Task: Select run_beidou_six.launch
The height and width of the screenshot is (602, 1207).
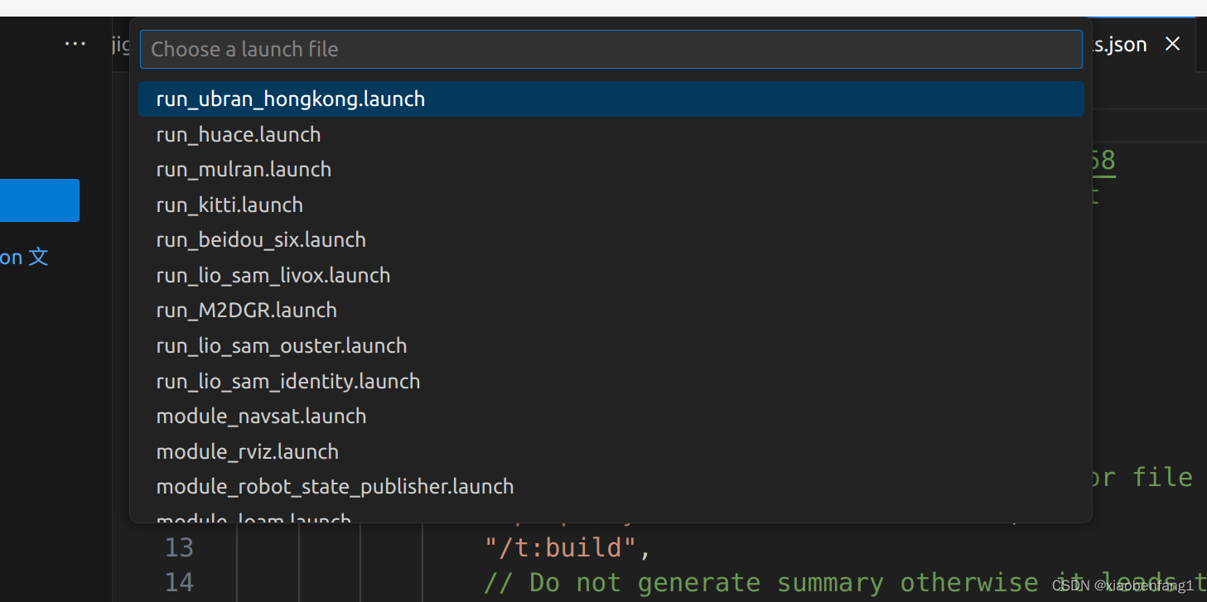Action: coord(611,240)
